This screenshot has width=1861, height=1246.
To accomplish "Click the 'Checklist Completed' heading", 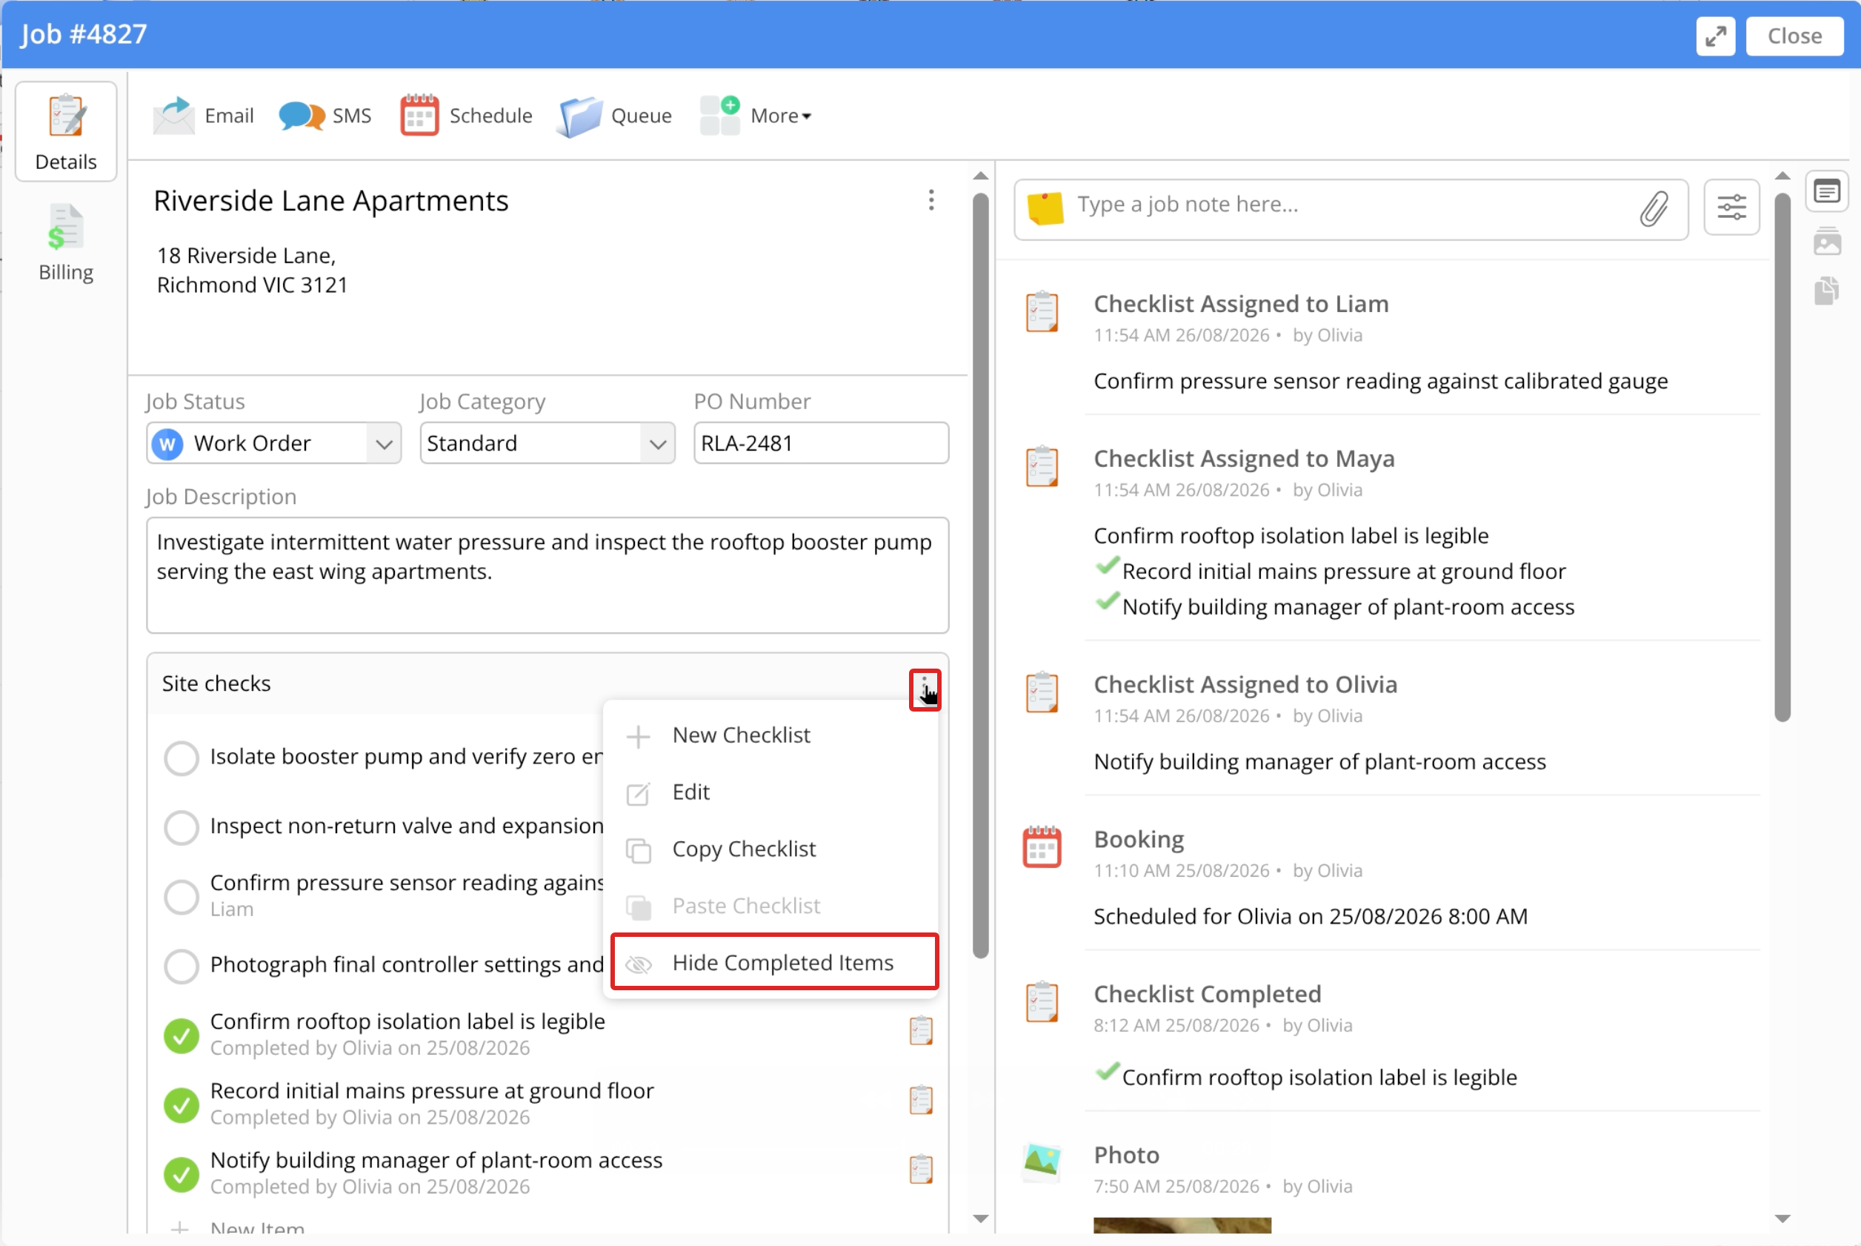I will (1208, 993).
